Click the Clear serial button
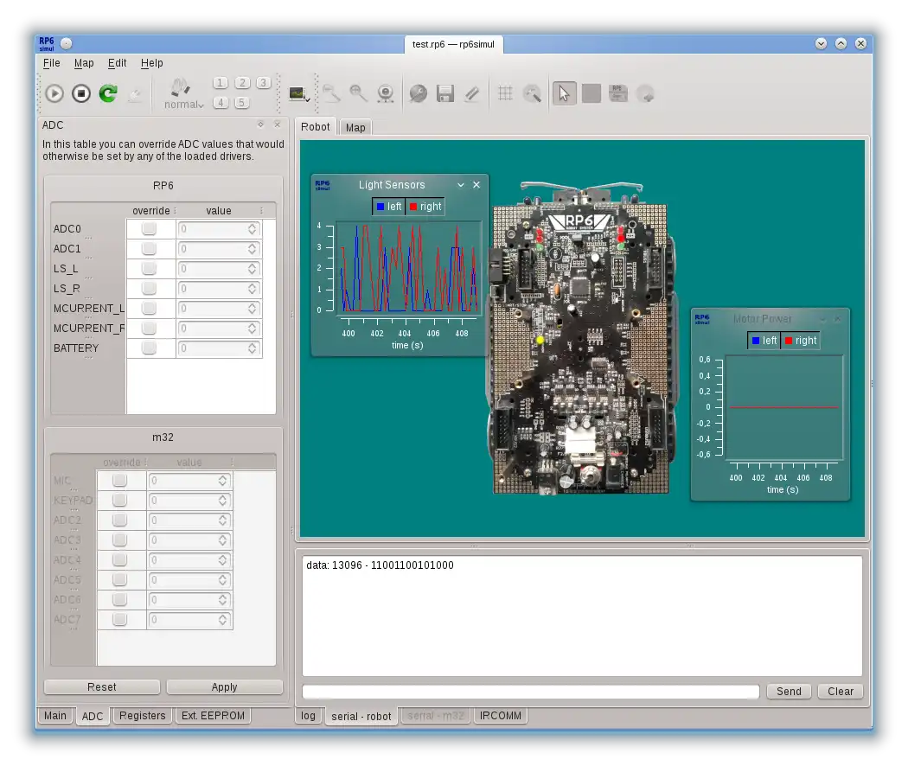This screenshot has width=908, height=766. pyautogui.click(x=840, y=692)
